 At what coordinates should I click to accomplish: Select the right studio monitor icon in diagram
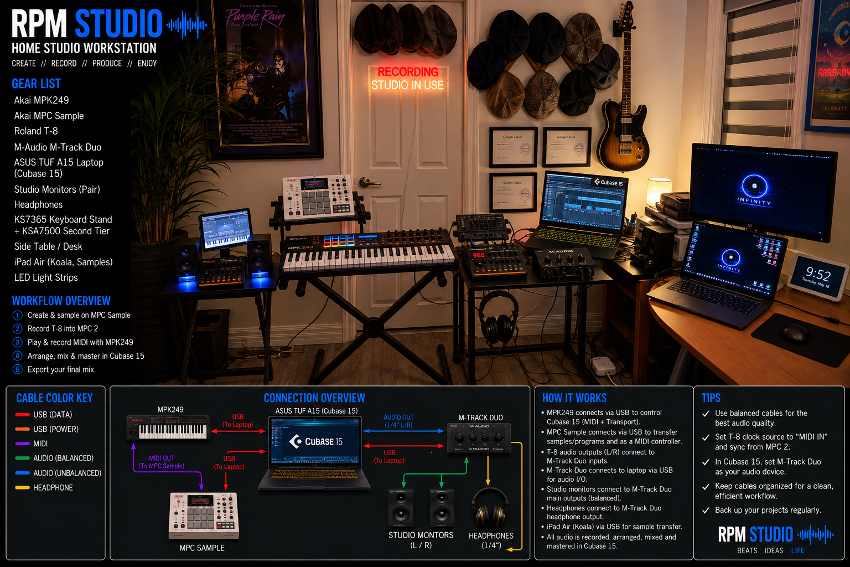[x=442, y=508]
